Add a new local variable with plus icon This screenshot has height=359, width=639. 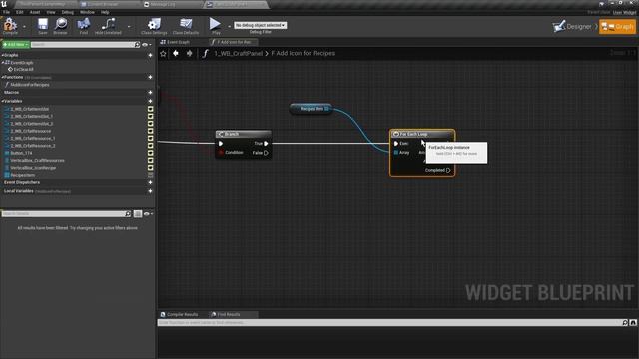150,191
